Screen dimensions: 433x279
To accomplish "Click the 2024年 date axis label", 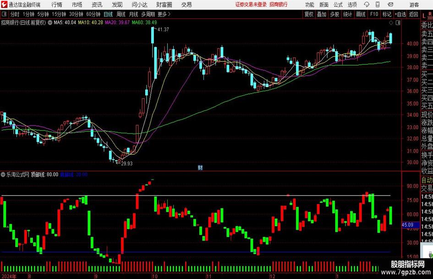I will (9, 276).
